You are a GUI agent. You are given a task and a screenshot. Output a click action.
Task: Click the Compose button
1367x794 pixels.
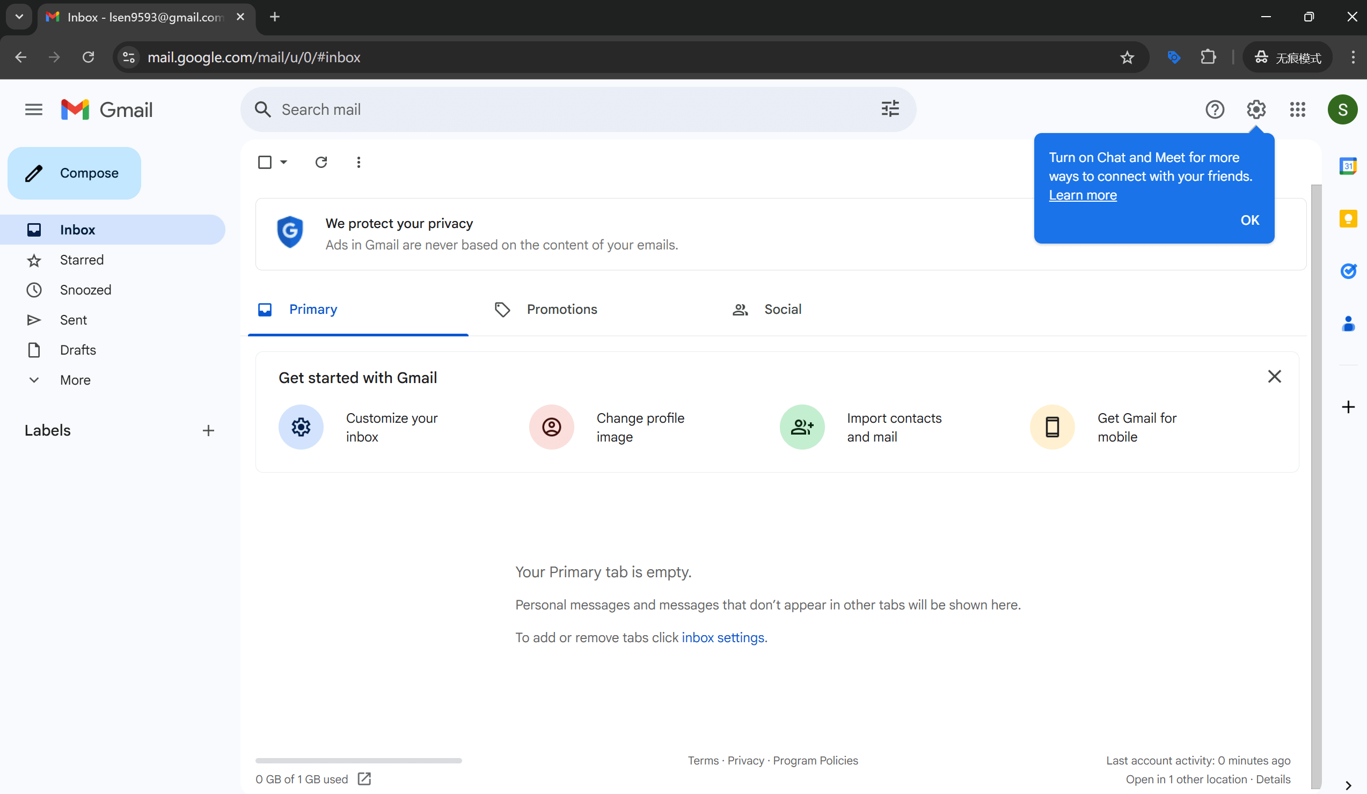(x=74, y=173)
